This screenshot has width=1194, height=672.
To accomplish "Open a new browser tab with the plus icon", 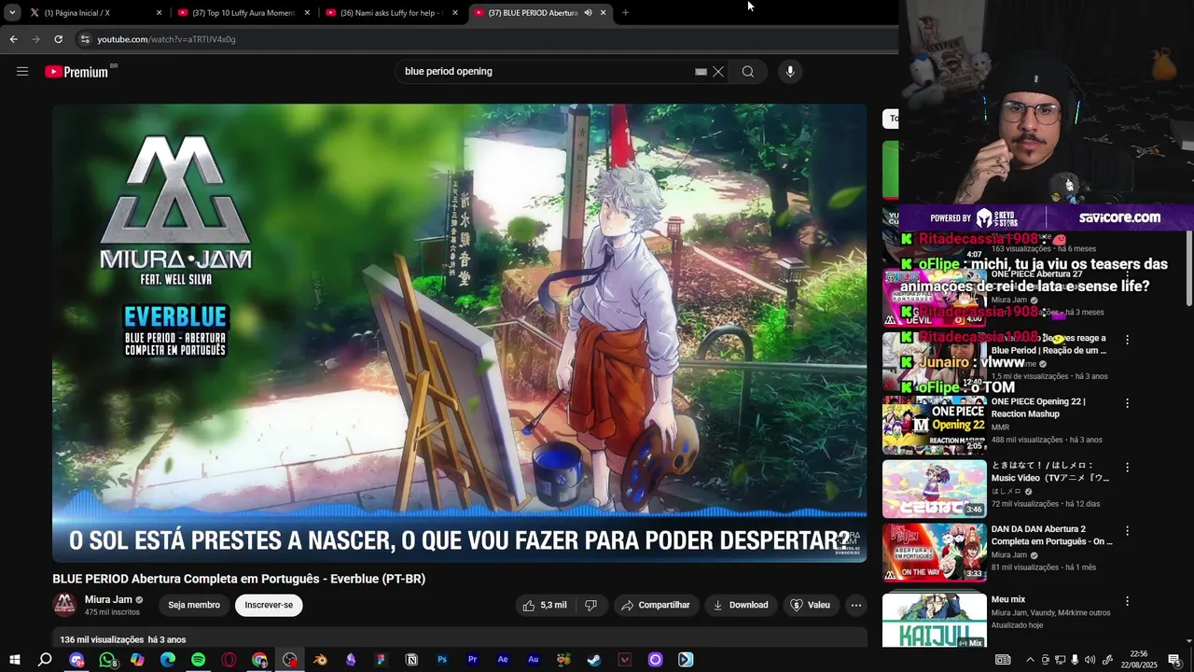I will 625,12.
